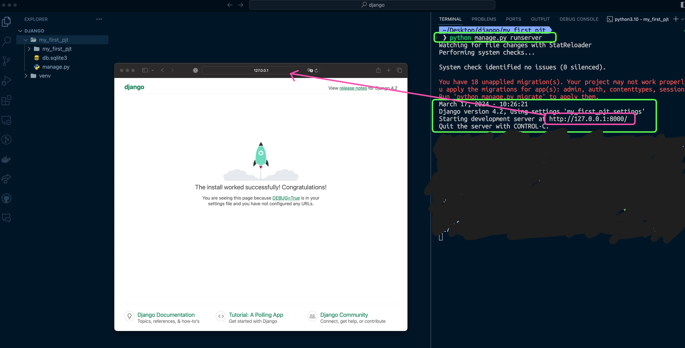
Task: Open the timeline icon below Remote Explorer
Action: tap(6, 140)
